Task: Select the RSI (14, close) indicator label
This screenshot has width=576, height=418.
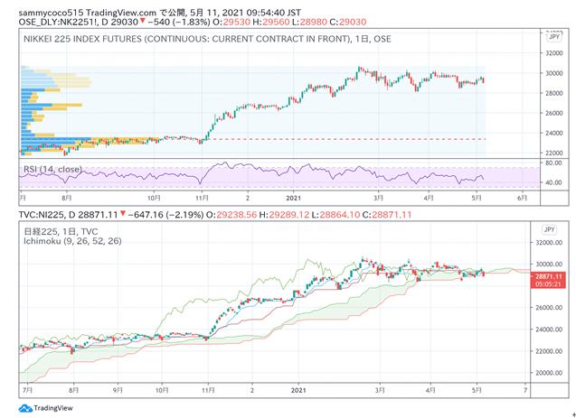Action: point(52,167)
